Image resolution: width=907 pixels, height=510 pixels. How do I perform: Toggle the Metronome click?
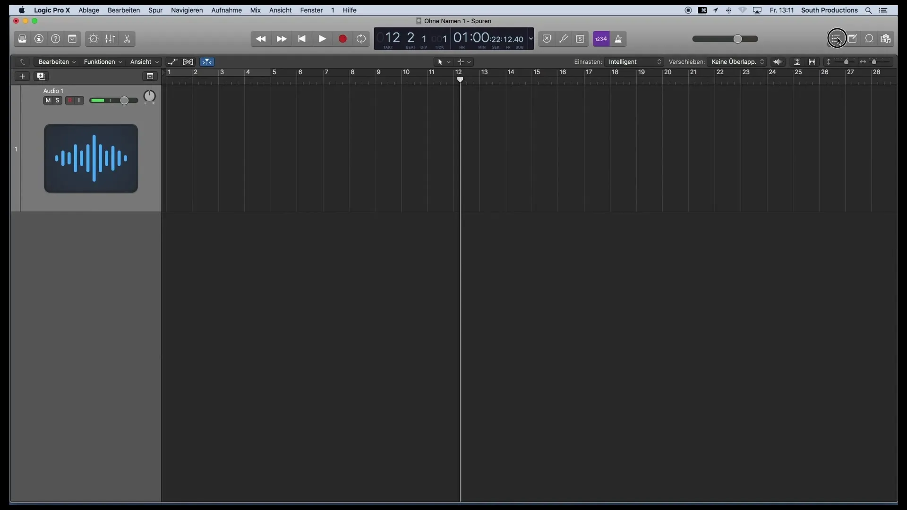(x=618, y=39)
